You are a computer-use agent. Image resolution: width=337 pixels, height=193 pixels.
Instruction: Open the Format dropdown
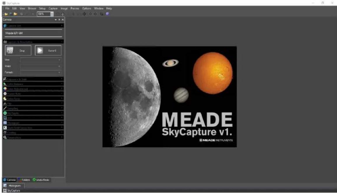(x=41, y=72)
